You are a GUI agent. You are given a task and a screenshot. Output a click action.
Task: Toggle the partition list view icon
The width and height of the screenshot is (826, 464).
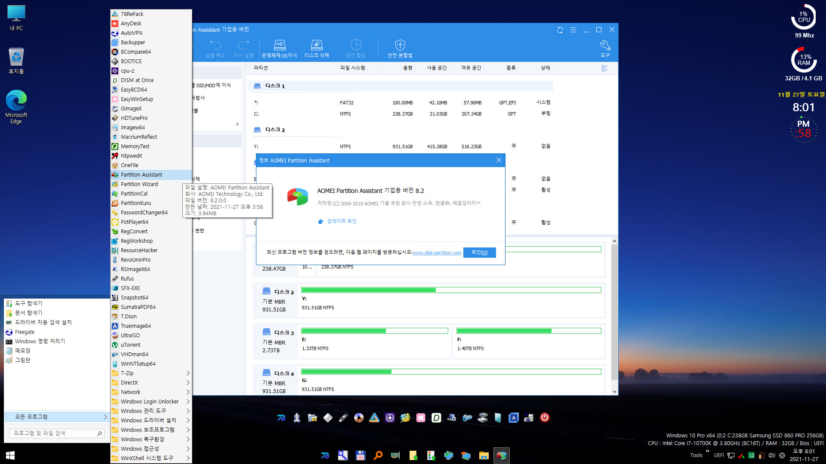tap(604, 68)
